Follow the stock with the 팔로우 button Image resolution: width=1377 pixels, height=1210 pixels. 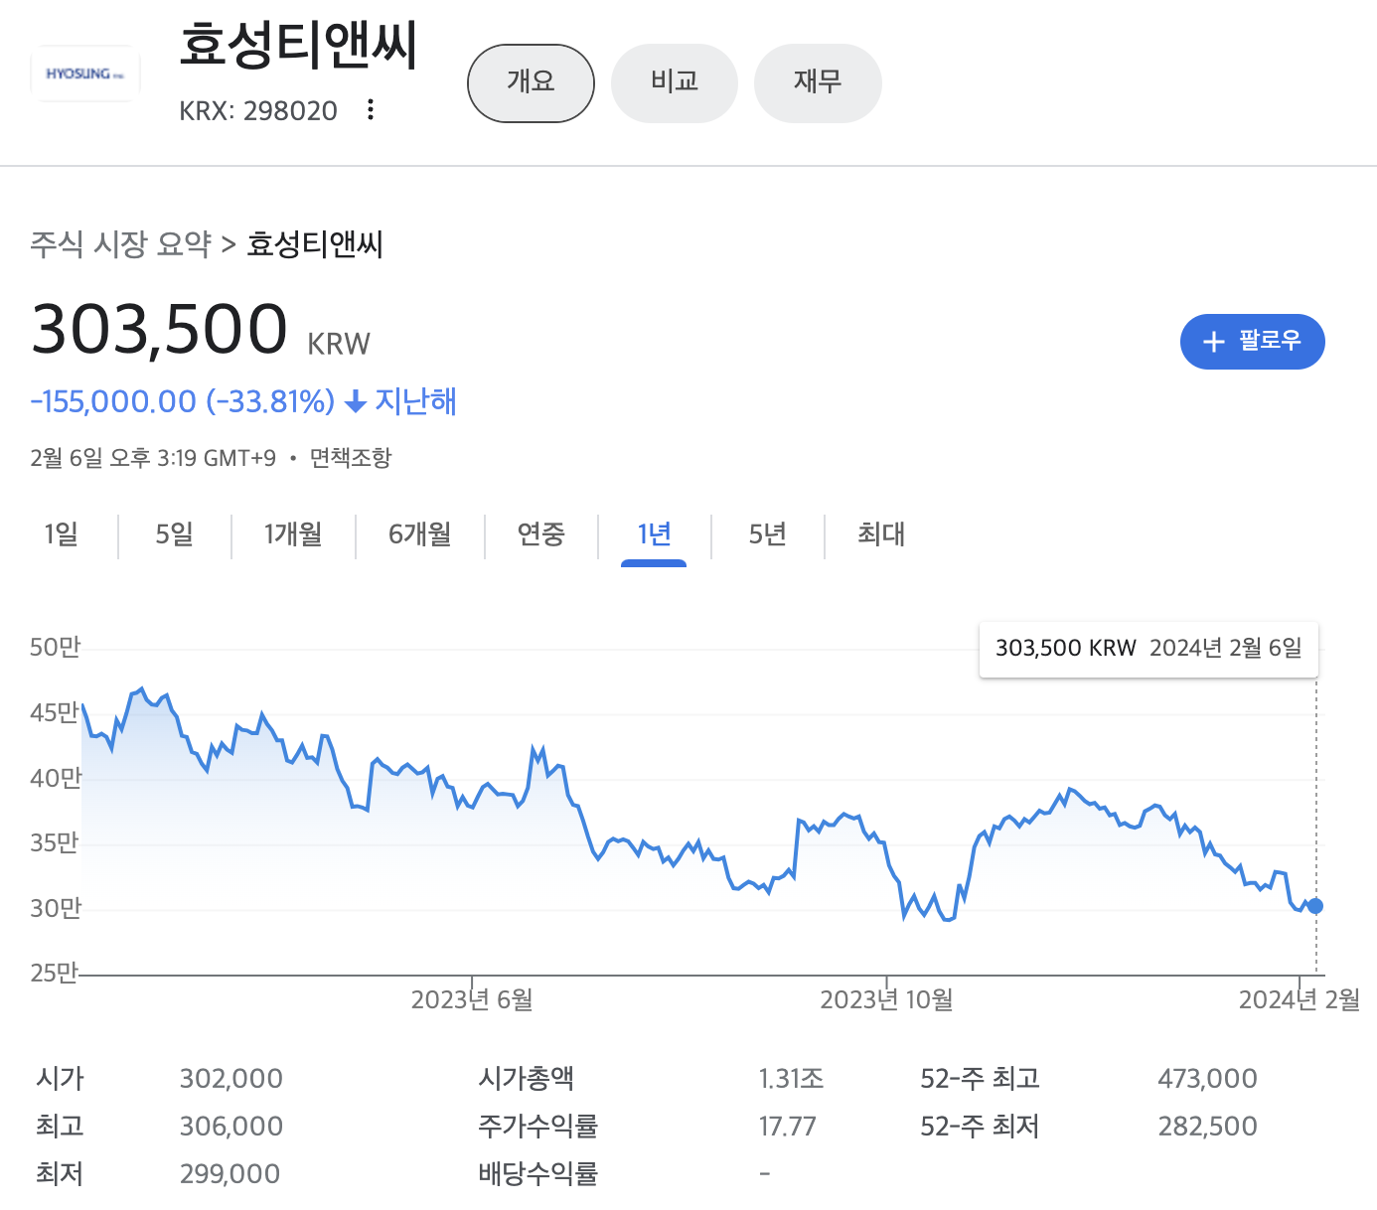coord(1252,342)
